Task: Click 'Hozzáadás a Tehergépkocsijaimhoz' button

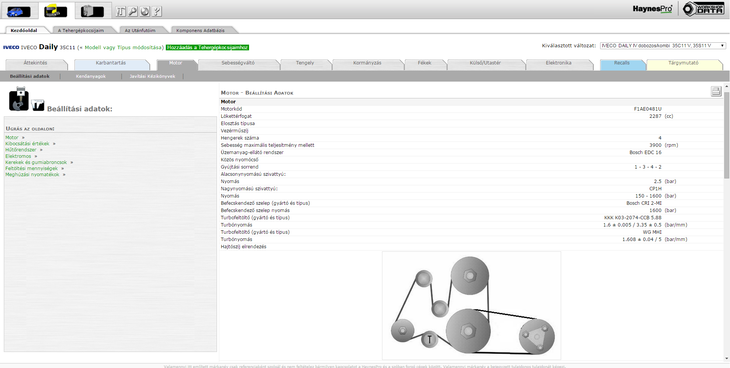Action: tap(207, 48)
